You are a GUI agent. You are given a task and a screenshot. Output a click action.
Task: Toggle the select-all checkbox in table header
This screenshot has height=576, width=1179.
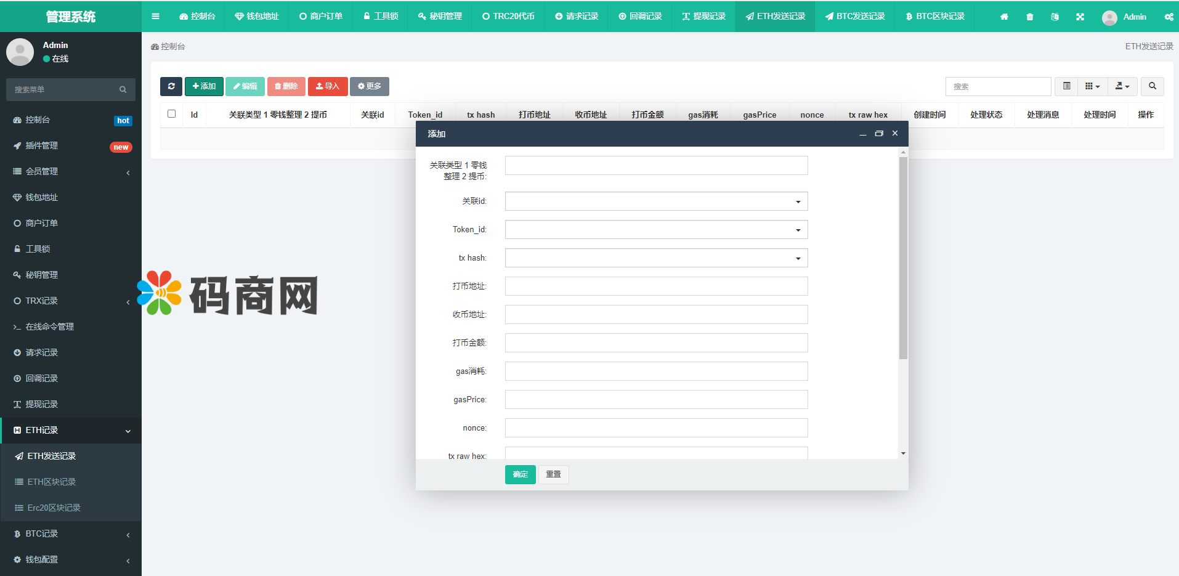[171, 114]
